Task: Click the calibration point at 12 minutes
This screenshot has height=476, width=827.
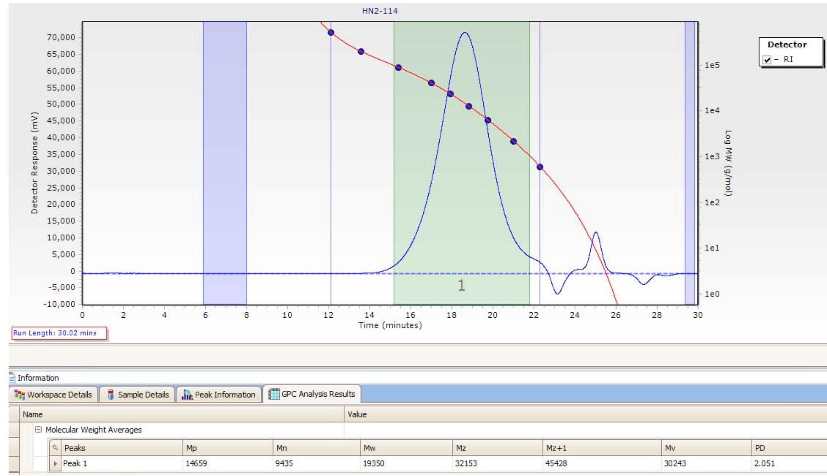Action: tap(331, 32)
